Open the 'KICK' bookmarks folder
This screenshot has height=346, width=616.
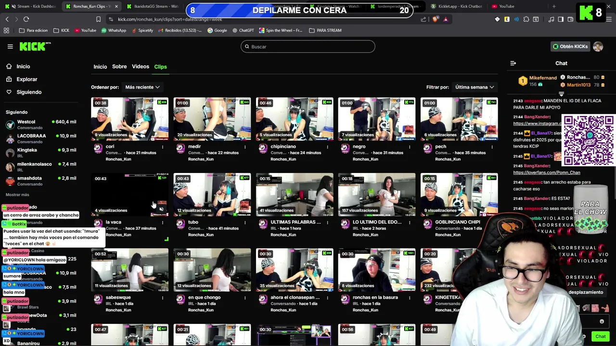(x=61, y=30)
